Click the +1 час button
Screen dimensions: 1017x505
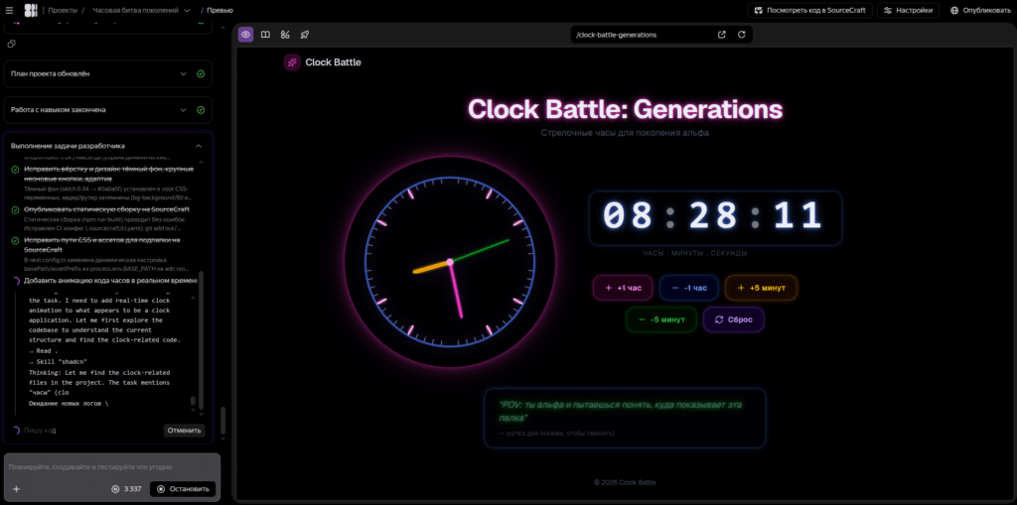coord(623,288)
